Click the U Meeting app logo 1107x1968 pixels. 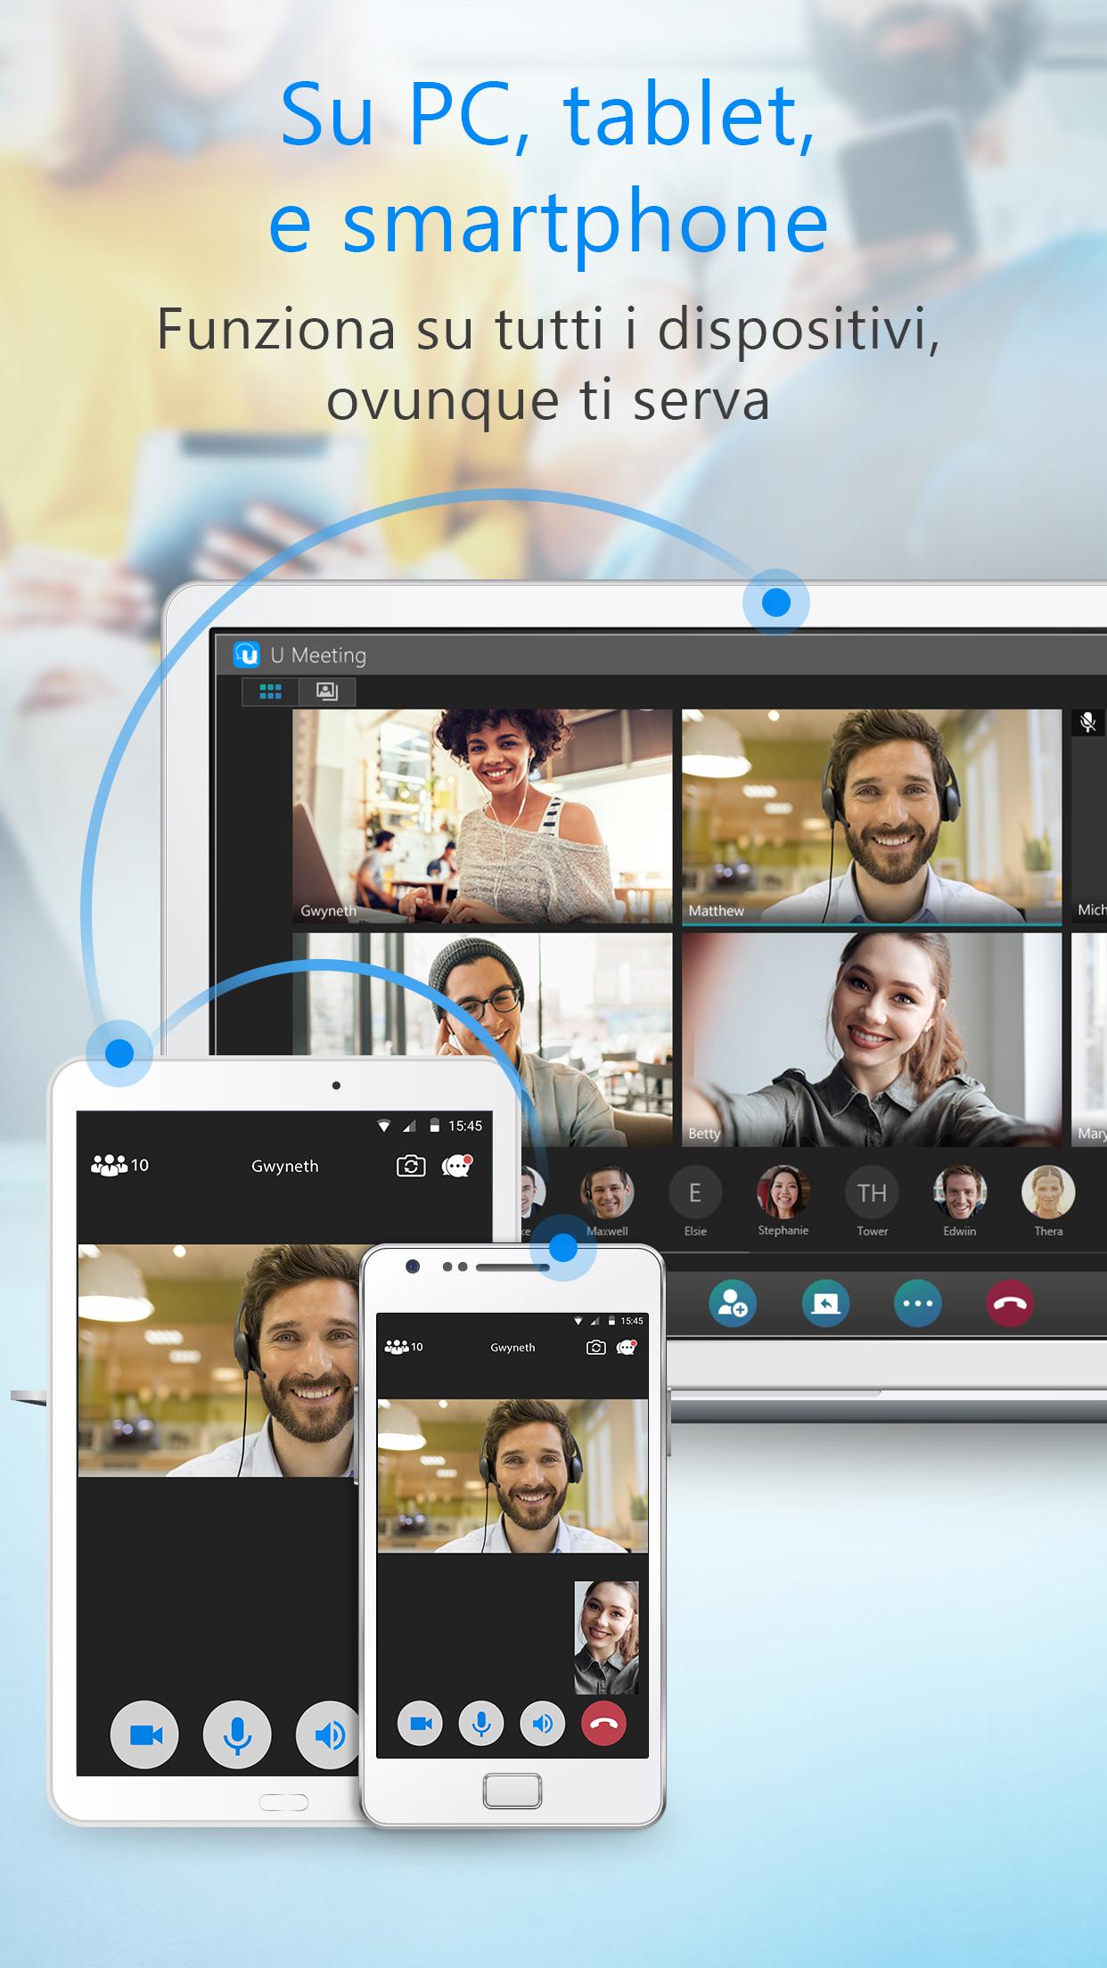click(x=246, y=654)
